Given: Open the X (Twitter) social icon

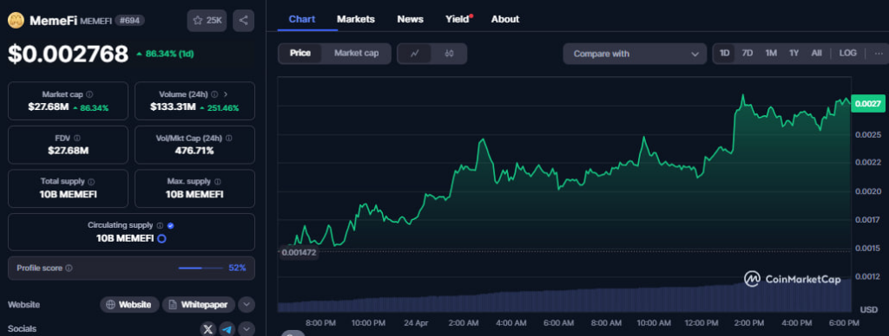Looking at the screenshot, I should [208, 329].
